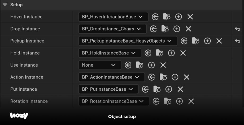The image size is (244, 125).
Task: Open the BP_DropInstance_Chairs dropdown
Action: [x=112, y=29]
